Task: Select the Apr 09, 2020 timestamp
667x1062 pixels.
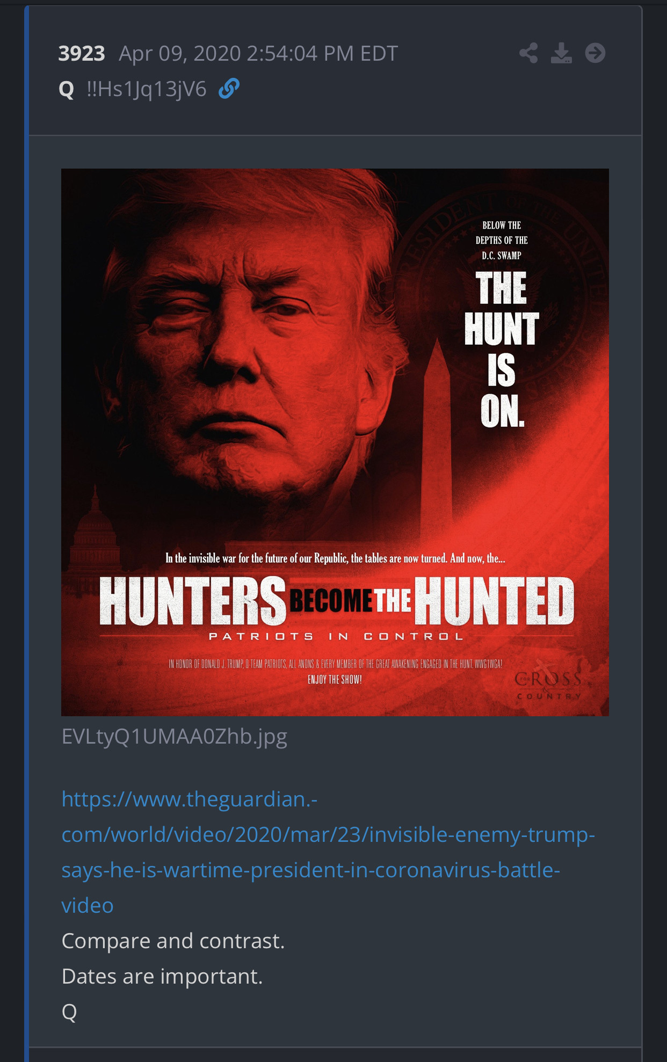Action: tap(258, 53)
